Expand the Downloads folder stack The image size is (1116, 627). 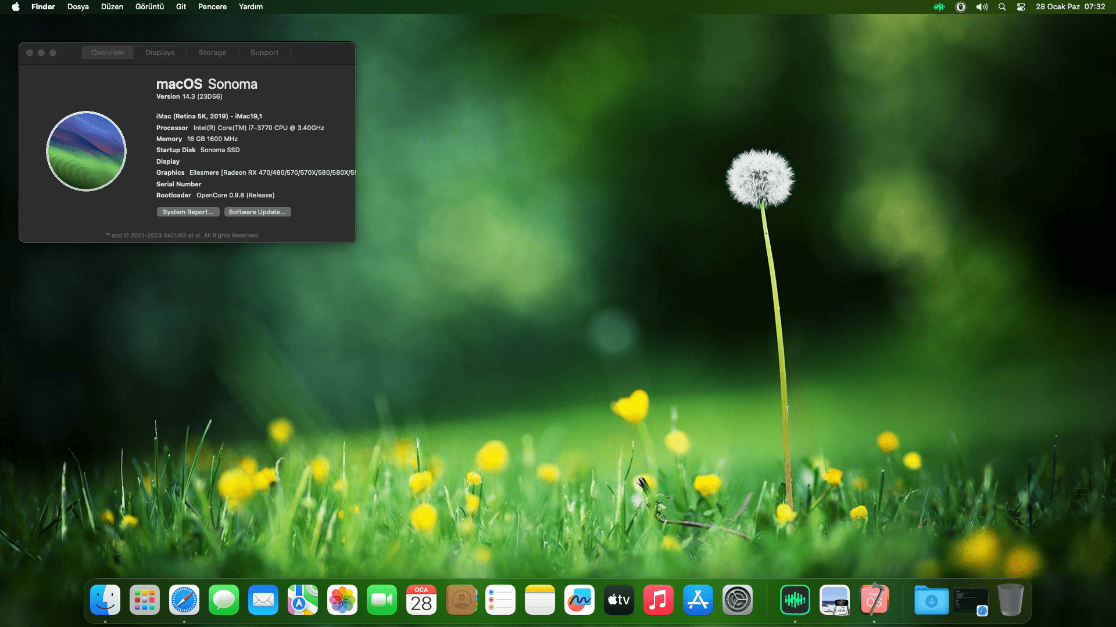pyautogui.click(x=931, y=600)
